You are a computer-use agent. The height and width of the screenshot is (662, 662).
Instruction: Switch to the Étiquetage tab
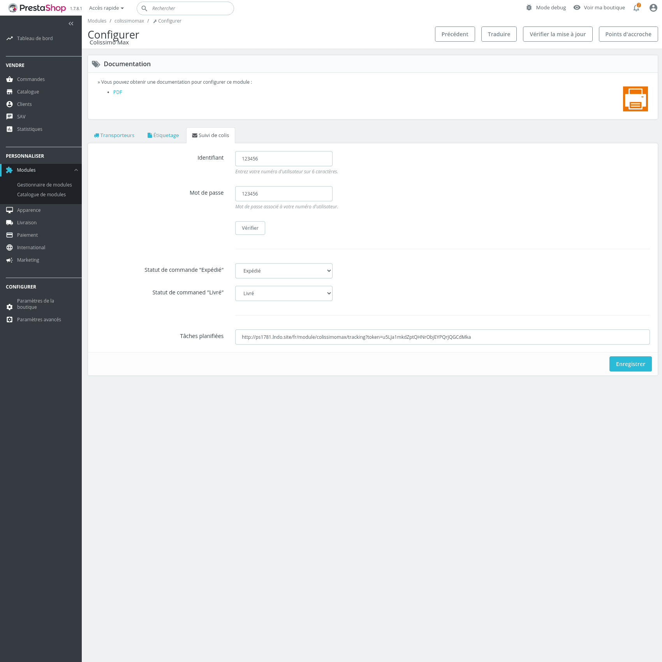(x=163, y=135)
